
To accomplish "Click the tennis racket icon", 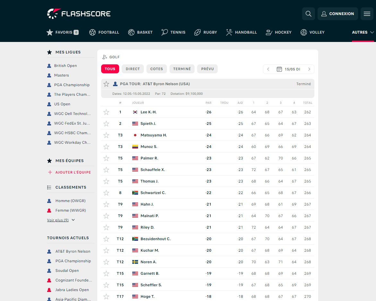I will [164, 32].
